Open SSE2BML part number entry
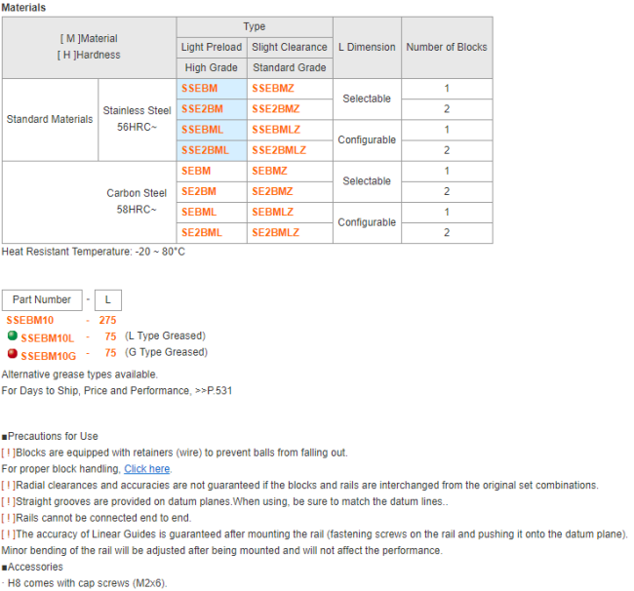This screenshot has height=591, width=634. pos(205,150)
